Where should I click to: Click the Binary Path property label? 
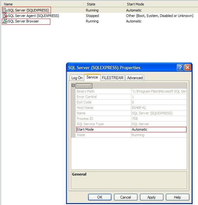coord(86,91)
